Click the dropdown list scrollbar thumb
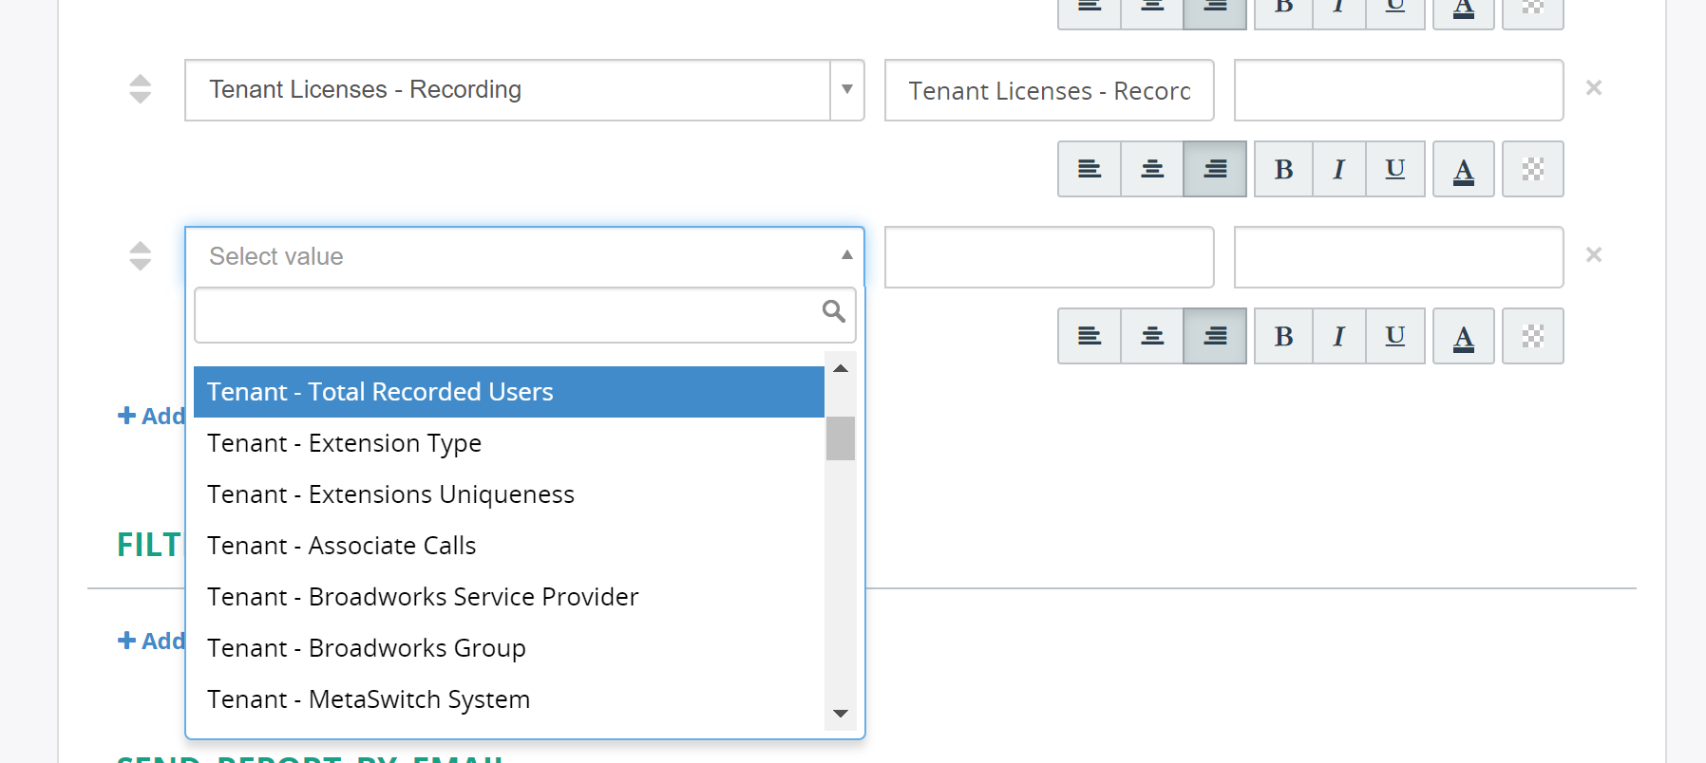The image size is (1706, 763). coord(841,438)
